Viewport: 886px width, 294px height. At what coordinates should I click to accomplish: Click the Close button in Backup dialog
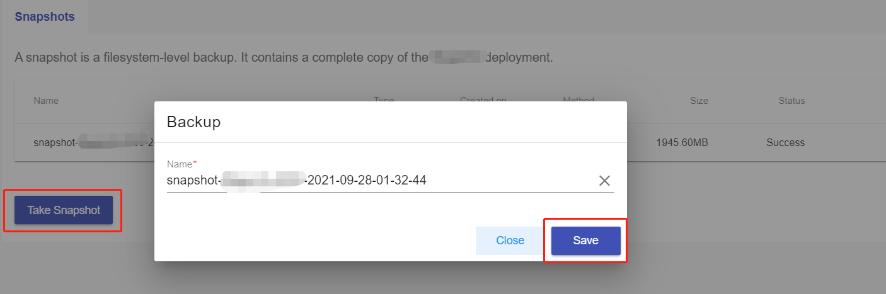[510, 240]
